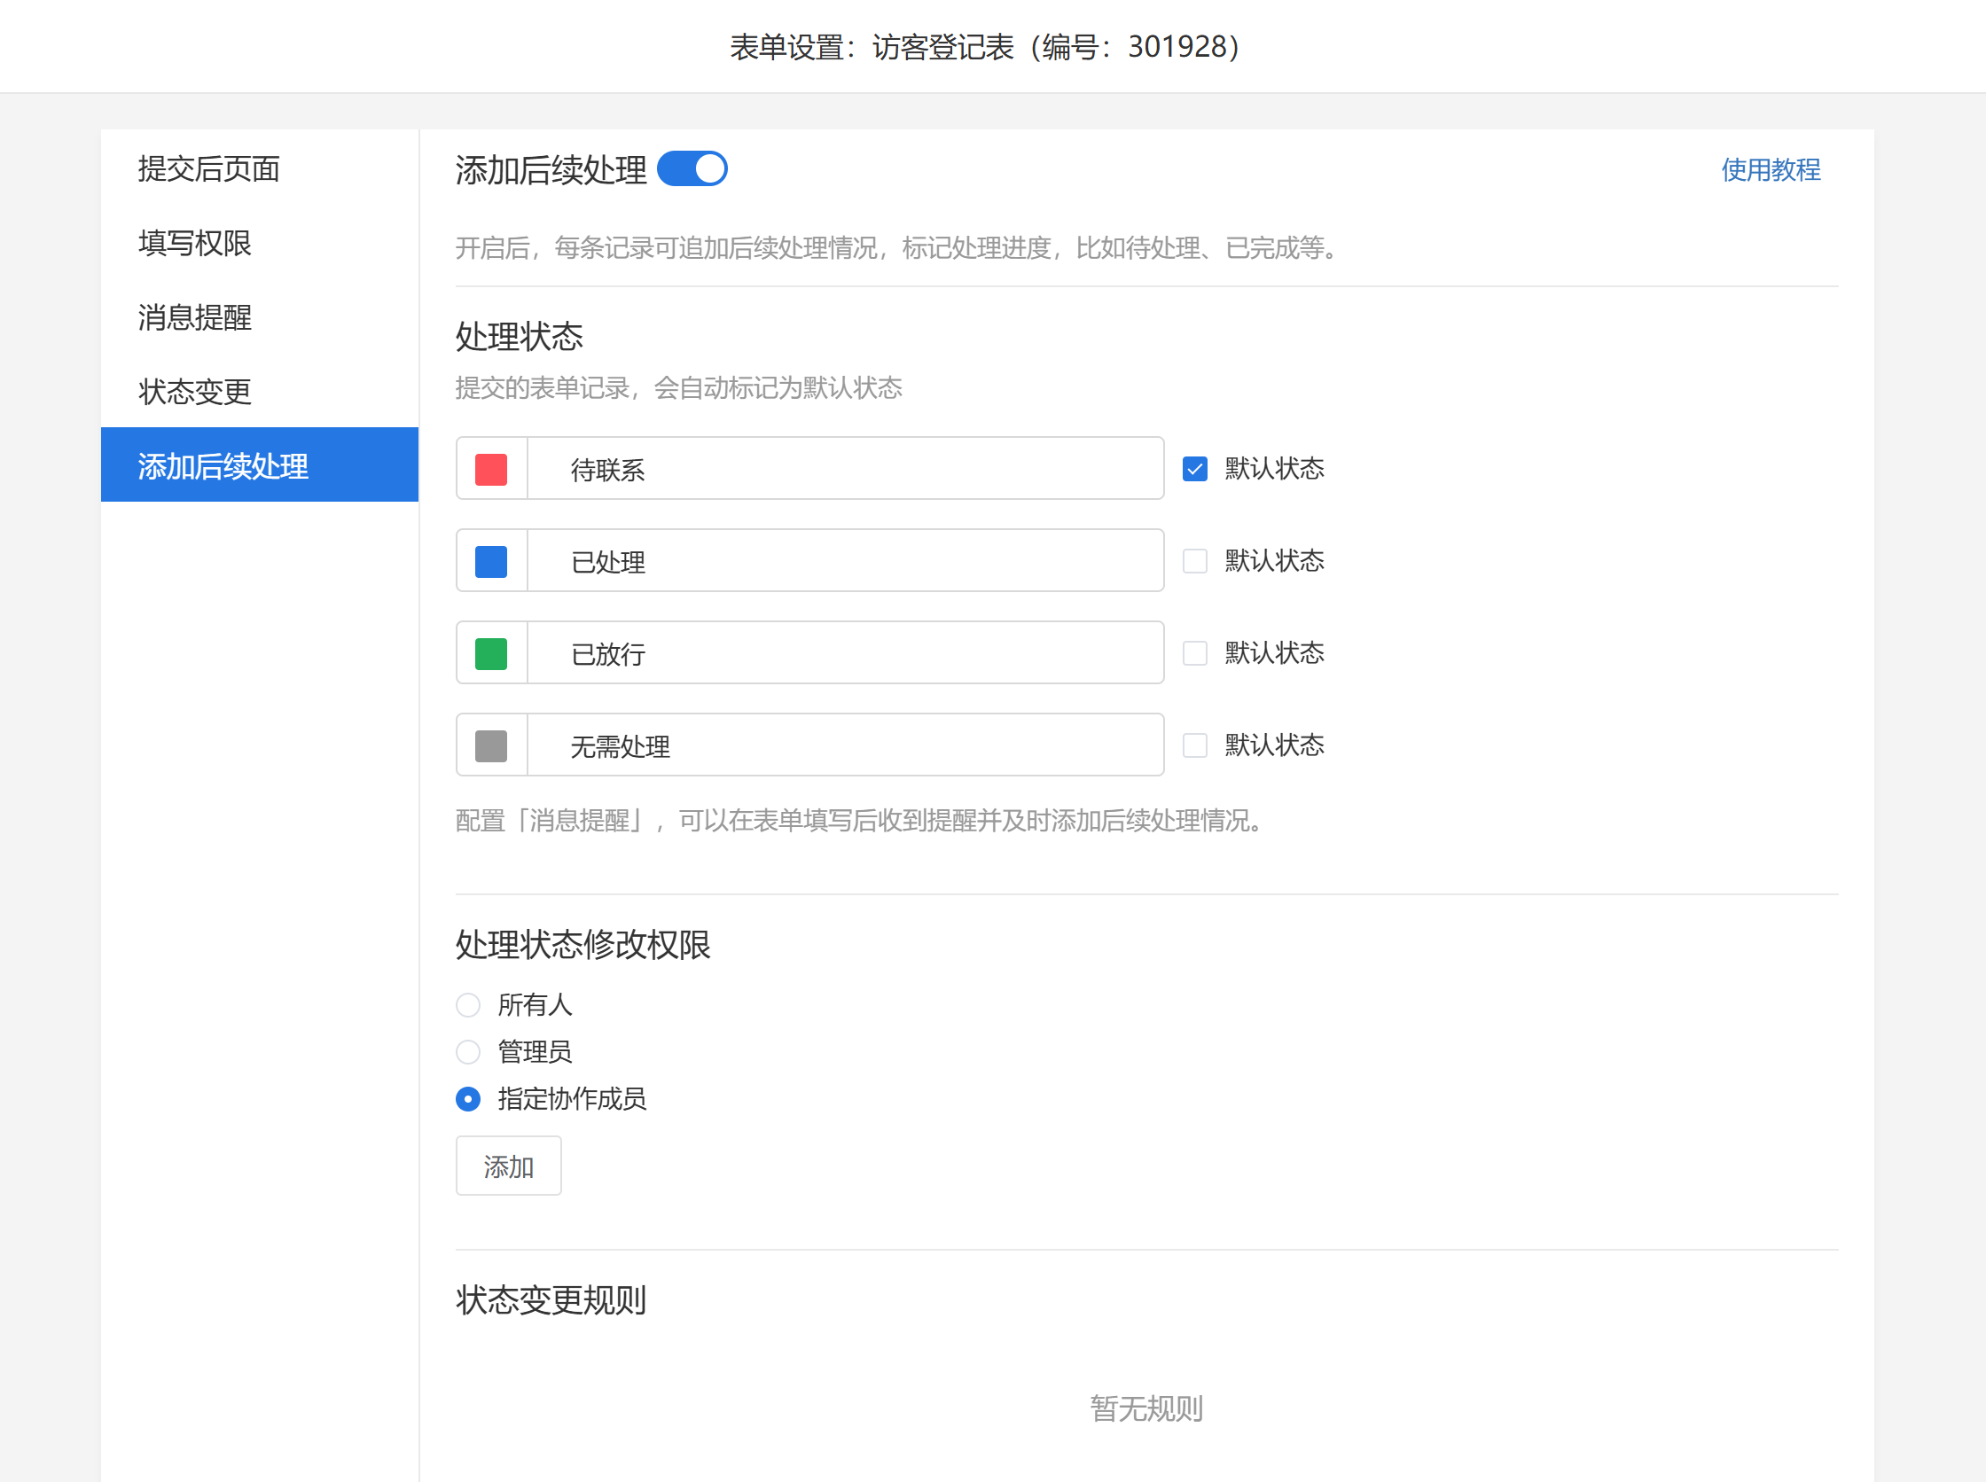The width and height of the screenshot is (1986, 1482).
Task: Check 默认状态 next to 已放行
Action: (x=1194, y=653)
